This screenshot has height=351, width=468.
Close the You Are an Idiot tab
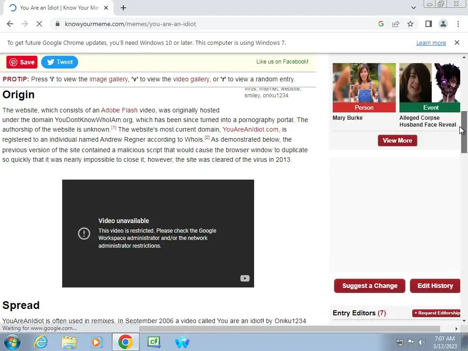pos(106,8)
